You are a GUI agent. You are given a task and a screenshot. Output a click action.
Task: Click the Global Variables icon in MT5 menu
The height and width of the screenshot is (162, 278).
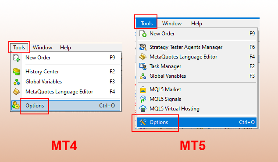[x=143, y=76]
